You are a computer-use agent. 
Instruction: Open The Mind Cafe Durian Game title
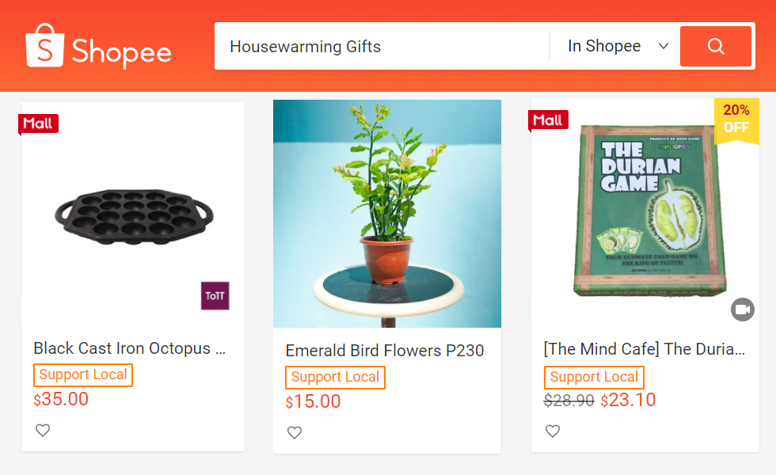[644, 349]
